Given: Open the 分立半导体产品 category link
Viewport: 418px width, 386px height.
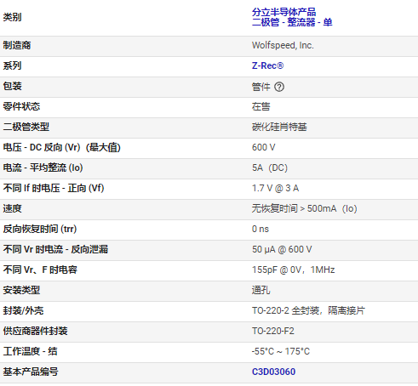Looking at the screenshot, I should click(283, 12).
